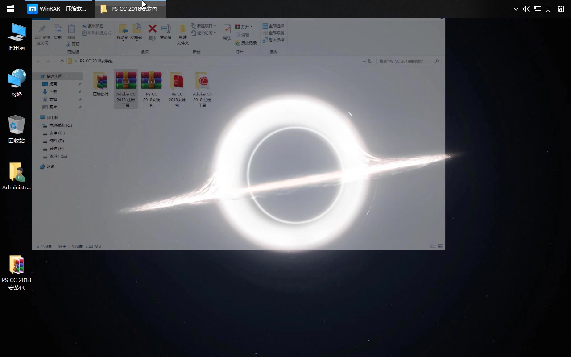Switch to details view in status bar

pos(433,246)
